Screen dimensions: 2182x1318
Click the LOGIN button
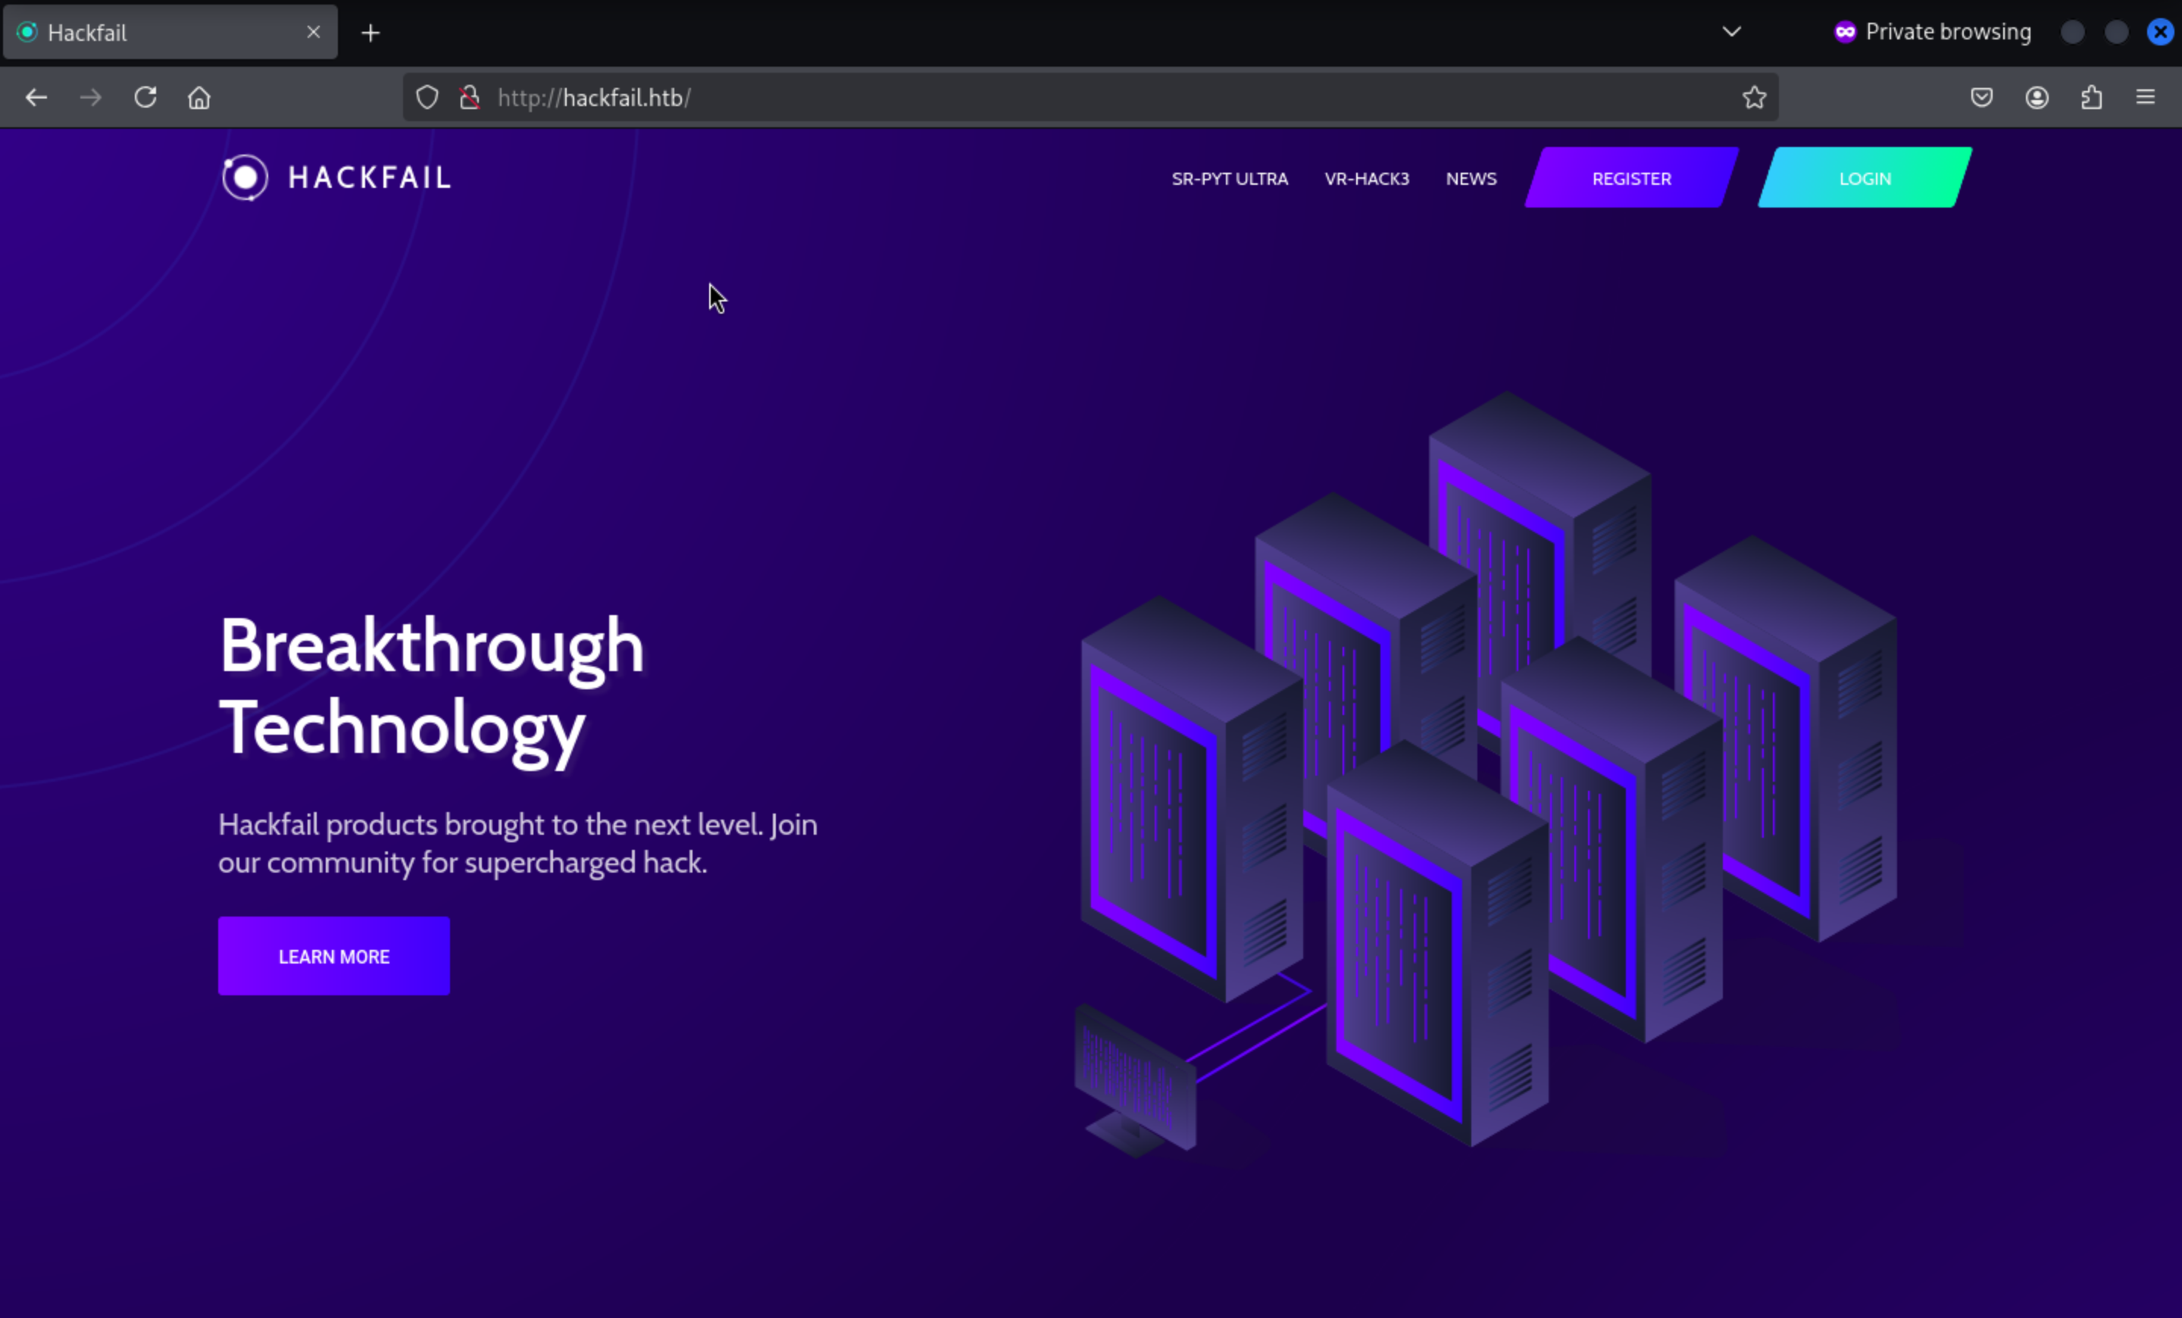click(1864, 178)
